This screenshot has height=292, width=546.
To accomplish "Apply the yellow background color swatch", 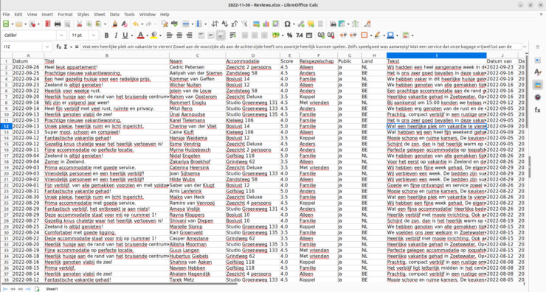I will [154, 35].
